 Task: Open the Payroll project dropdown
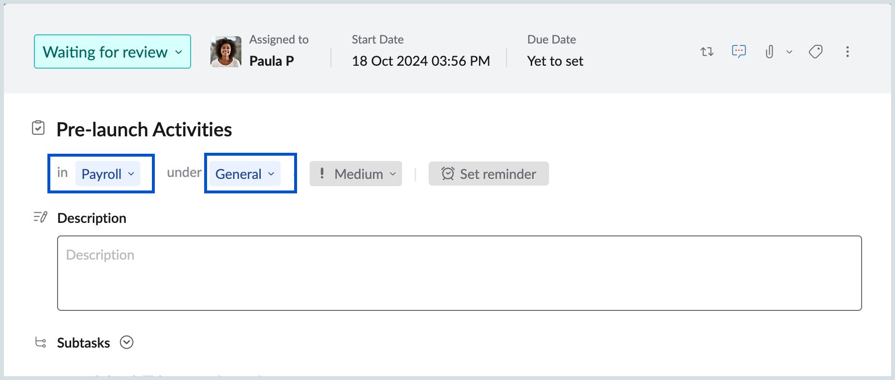coord(107,174)
